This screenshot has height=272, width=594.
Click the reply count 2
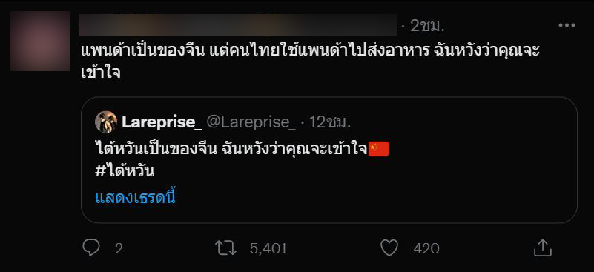119,249
